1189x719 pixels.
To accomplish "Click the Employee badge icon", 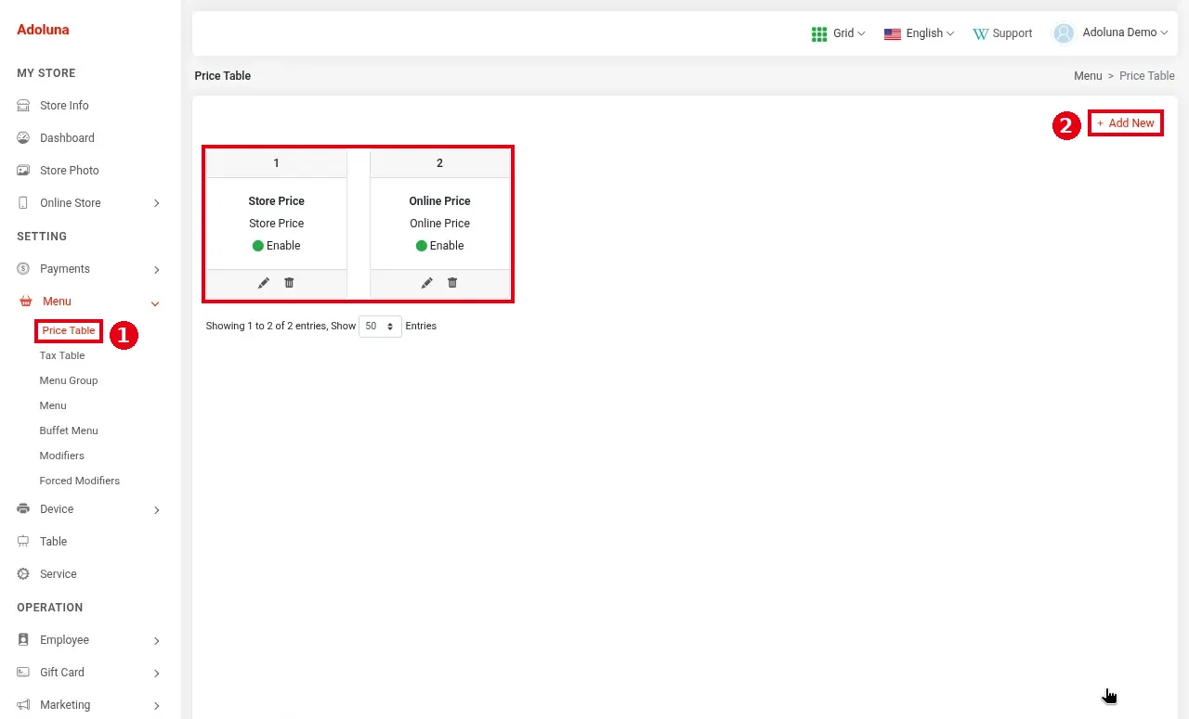I will tap(23, 640).
